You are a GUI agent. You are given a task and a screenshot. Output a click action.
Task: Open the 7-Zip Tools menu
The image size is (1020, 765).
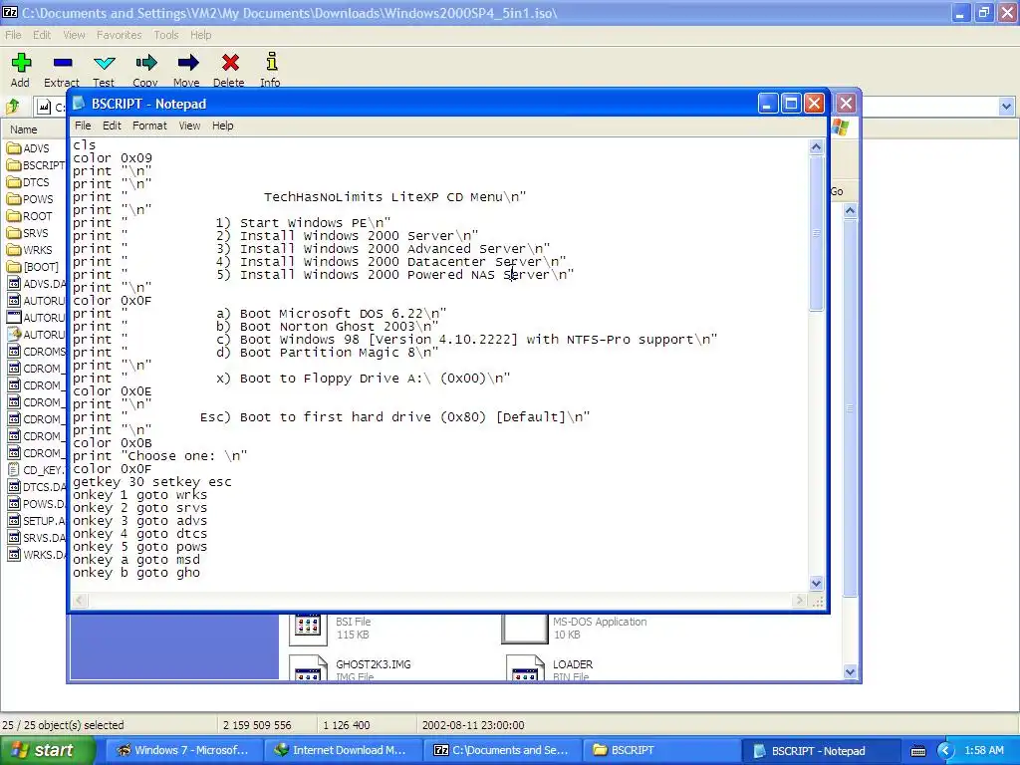pos(166,35)
